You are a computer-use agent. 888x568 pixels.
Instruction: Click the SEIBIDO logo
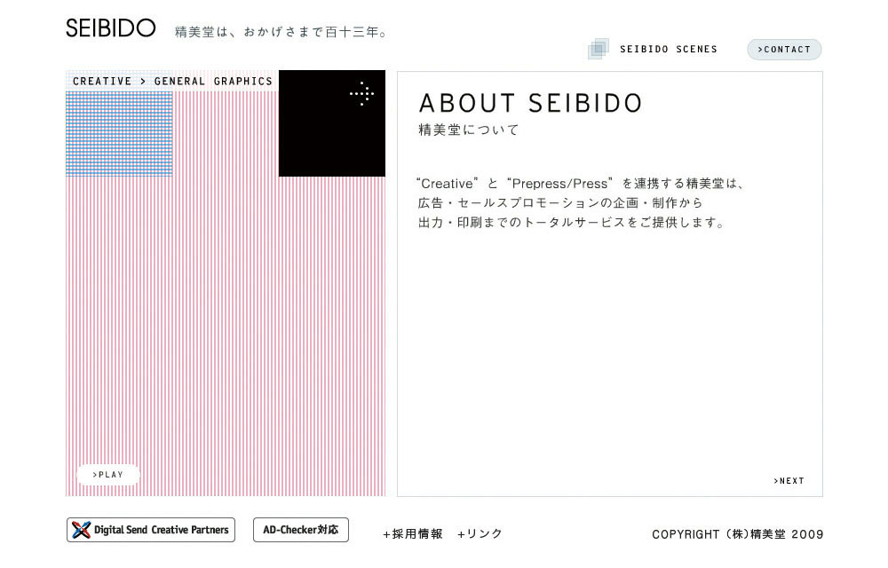pos(110,28)
